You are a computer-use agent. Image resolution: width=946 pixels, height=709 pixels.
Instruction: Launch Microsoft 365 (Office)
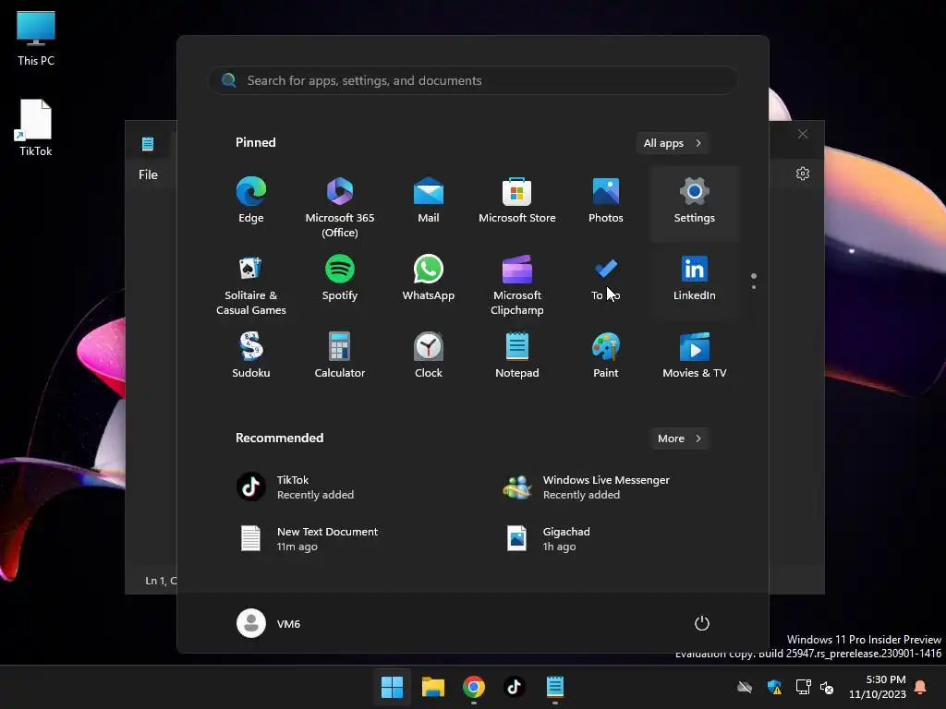[340, 205]
